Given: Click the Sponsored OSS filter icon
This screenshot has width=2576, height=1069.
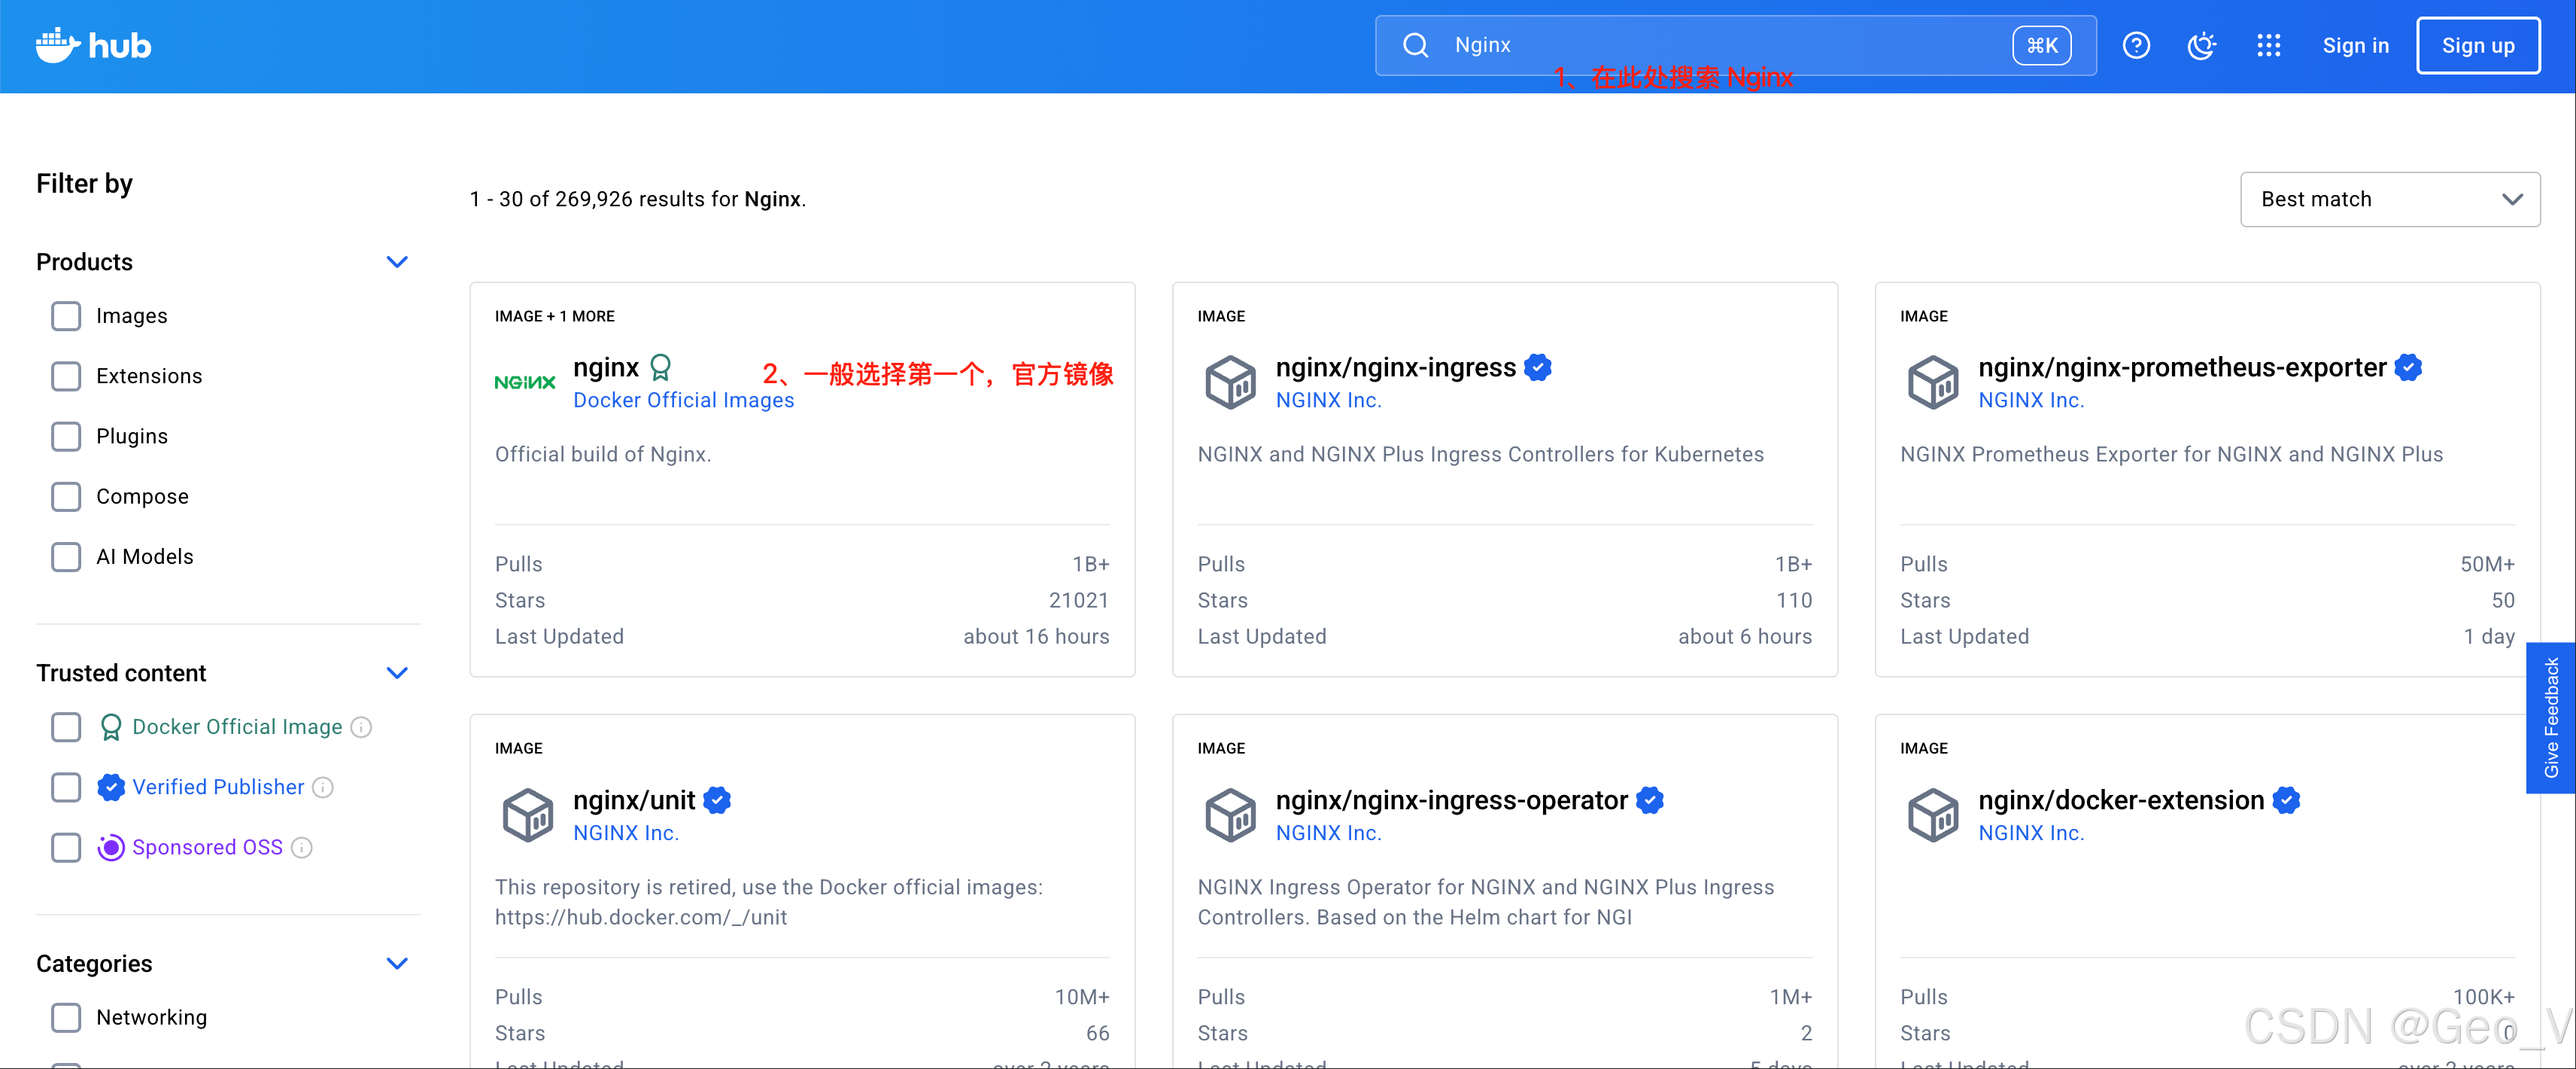Looking at the screenshot, I should pos(111,848).
